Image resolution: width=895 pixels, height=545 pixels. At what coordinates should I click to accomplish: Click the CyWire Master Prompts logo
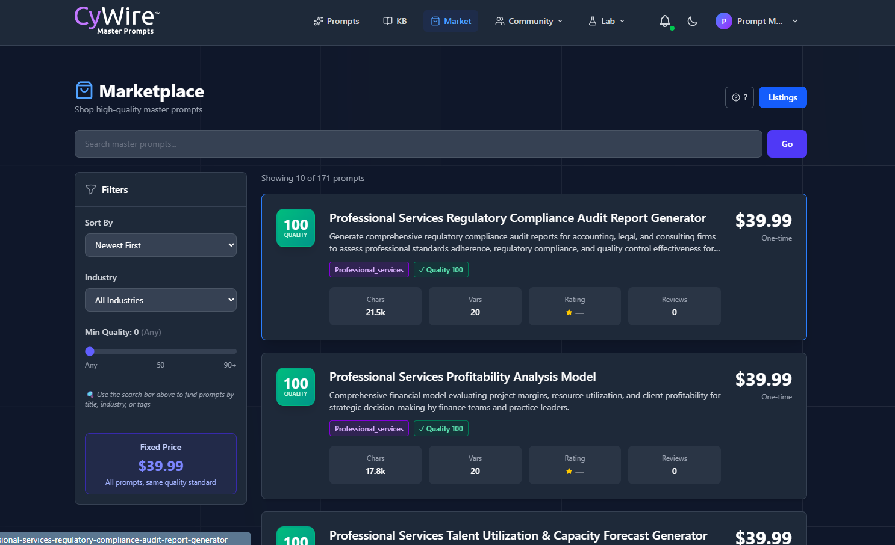(x=117, y=20)
